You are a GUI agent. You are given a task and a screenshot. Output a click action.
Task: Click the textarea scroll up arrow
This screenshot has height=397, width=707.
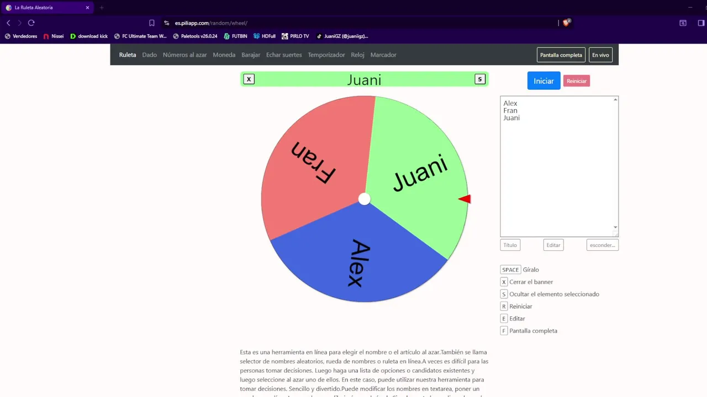tap(615, 100)
